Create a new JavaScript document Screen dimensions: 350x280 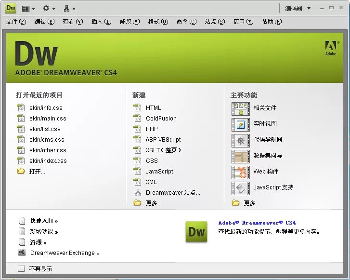coord(159,171)
